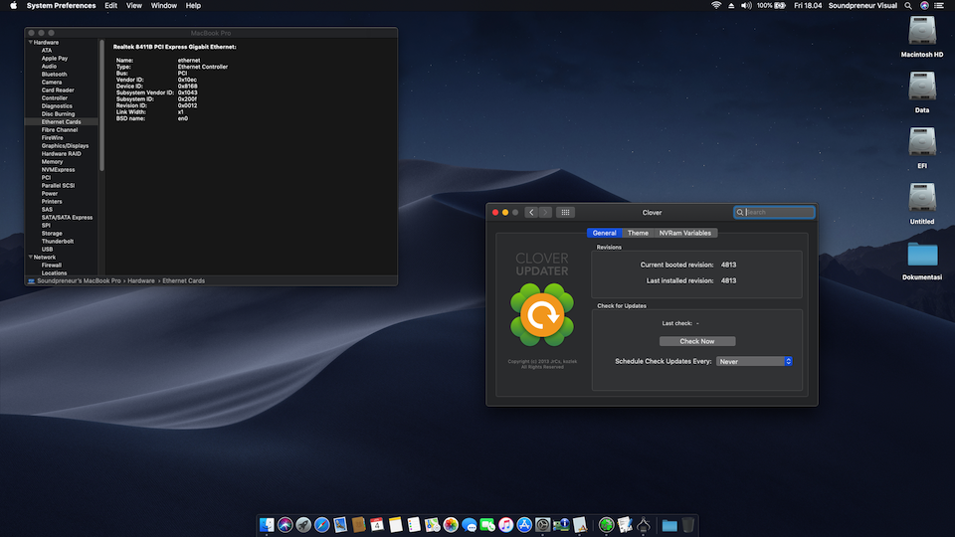Image resolution: width=955 pixels, height=537 pixels.
Task: Open Photos icon in the Dock
Action: (x=451, y=525)
